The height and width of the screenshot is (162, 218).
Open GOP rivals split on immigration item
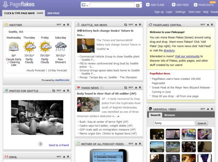tap(108, 130)
